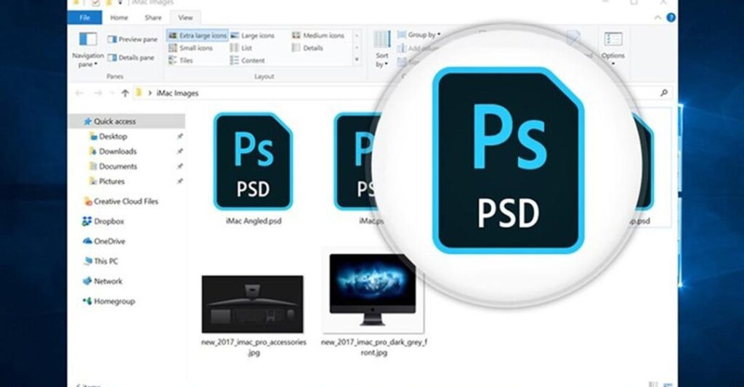Click the blue Help question mark icon
The image size is (744, 387).
point(671,17)
